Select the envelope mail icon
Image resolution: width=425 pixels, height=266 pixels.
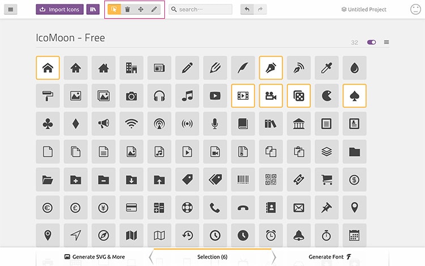(299, 208)
